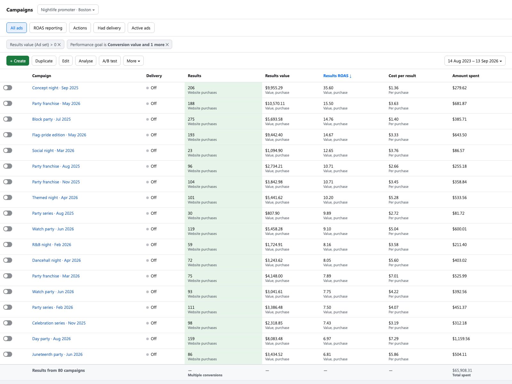
Task: Open the Party franchise · Mar 2026 campaign
Action: (56, 276)
